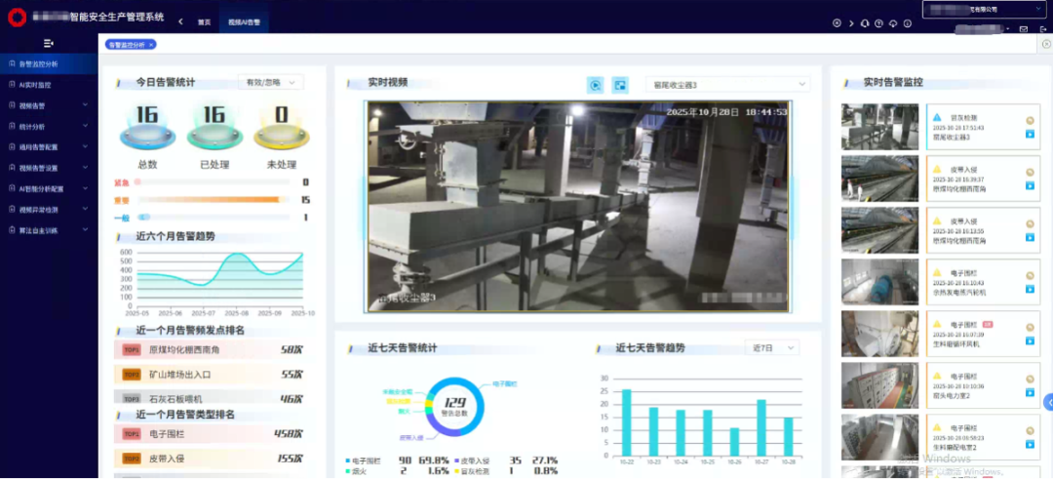Open the camera selector showing 窑尾收尘器3
The width and height of the screenshot is (1053, 479).
pyautogui.click(x=727, y=85)
